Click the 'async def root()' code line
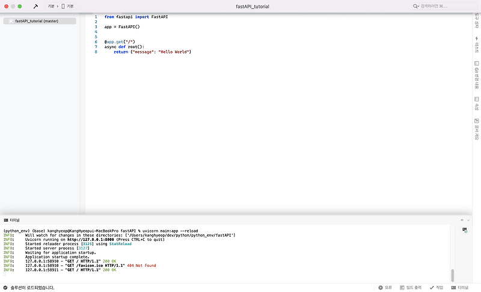Viewport: 481px width, 292px height. [x=124, y=47]
